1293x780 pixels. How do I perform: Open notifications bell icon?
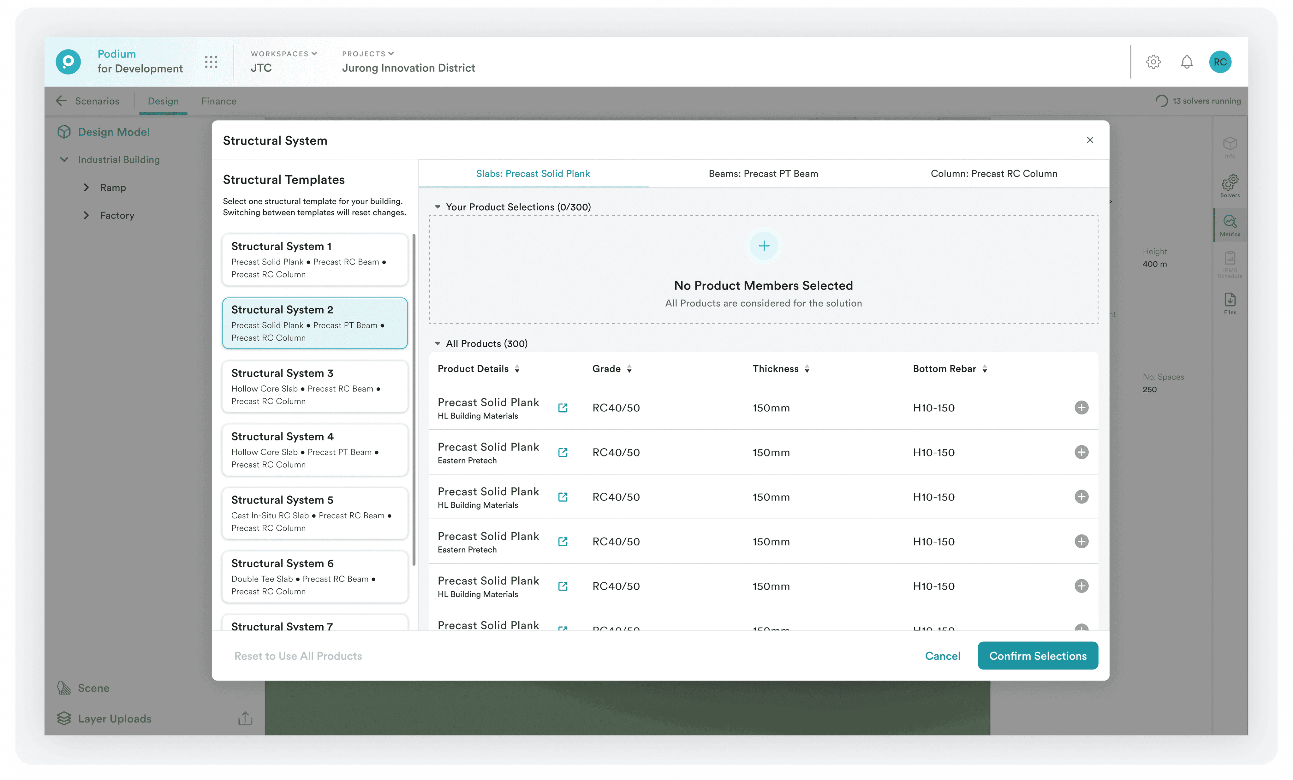1187,62
